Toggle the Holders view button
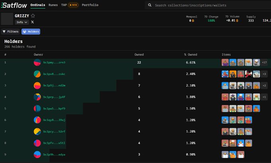The image size is (271, 163). point(31,31)
